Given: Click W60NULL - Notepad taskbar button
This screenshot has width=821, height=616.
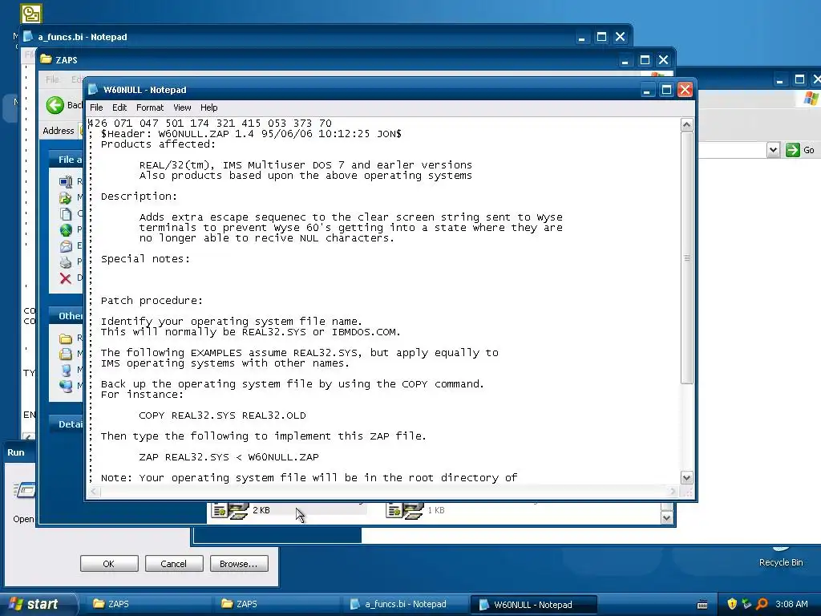Looking at the screenshot, I should [533, 605].
